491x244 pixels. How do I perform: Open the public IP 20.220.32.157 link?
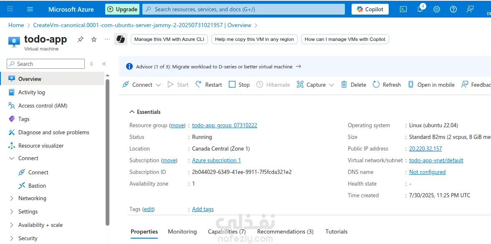pos(425,148)
